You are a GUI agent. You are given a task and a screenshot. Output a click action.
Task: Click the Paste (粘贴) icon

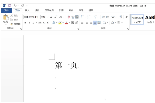point(5,18)
